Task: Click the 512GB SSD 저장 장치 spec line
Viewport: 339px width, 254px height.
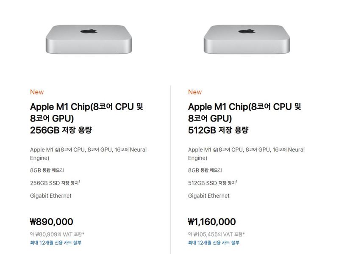Action: point(213,183)
